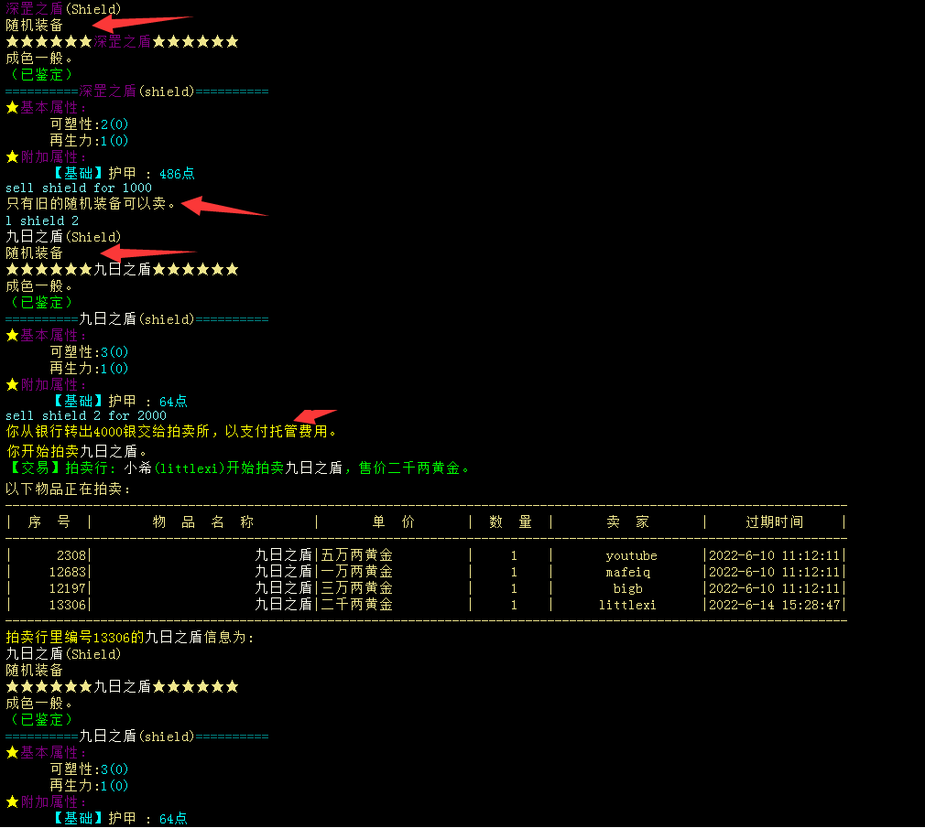Click the last star in the bottom 九日之盾 star row
This screenshot has height=828, width=925.
232,686
